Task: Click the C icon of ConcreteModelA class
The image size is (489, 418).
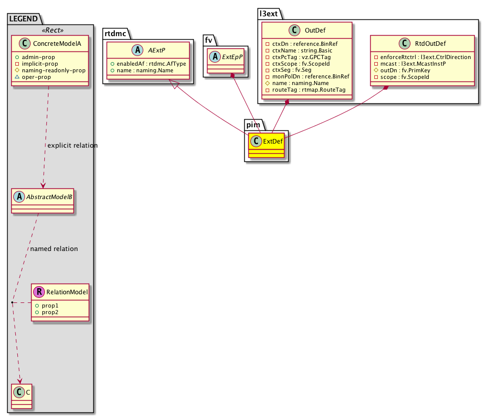Action: coord(23,44)
